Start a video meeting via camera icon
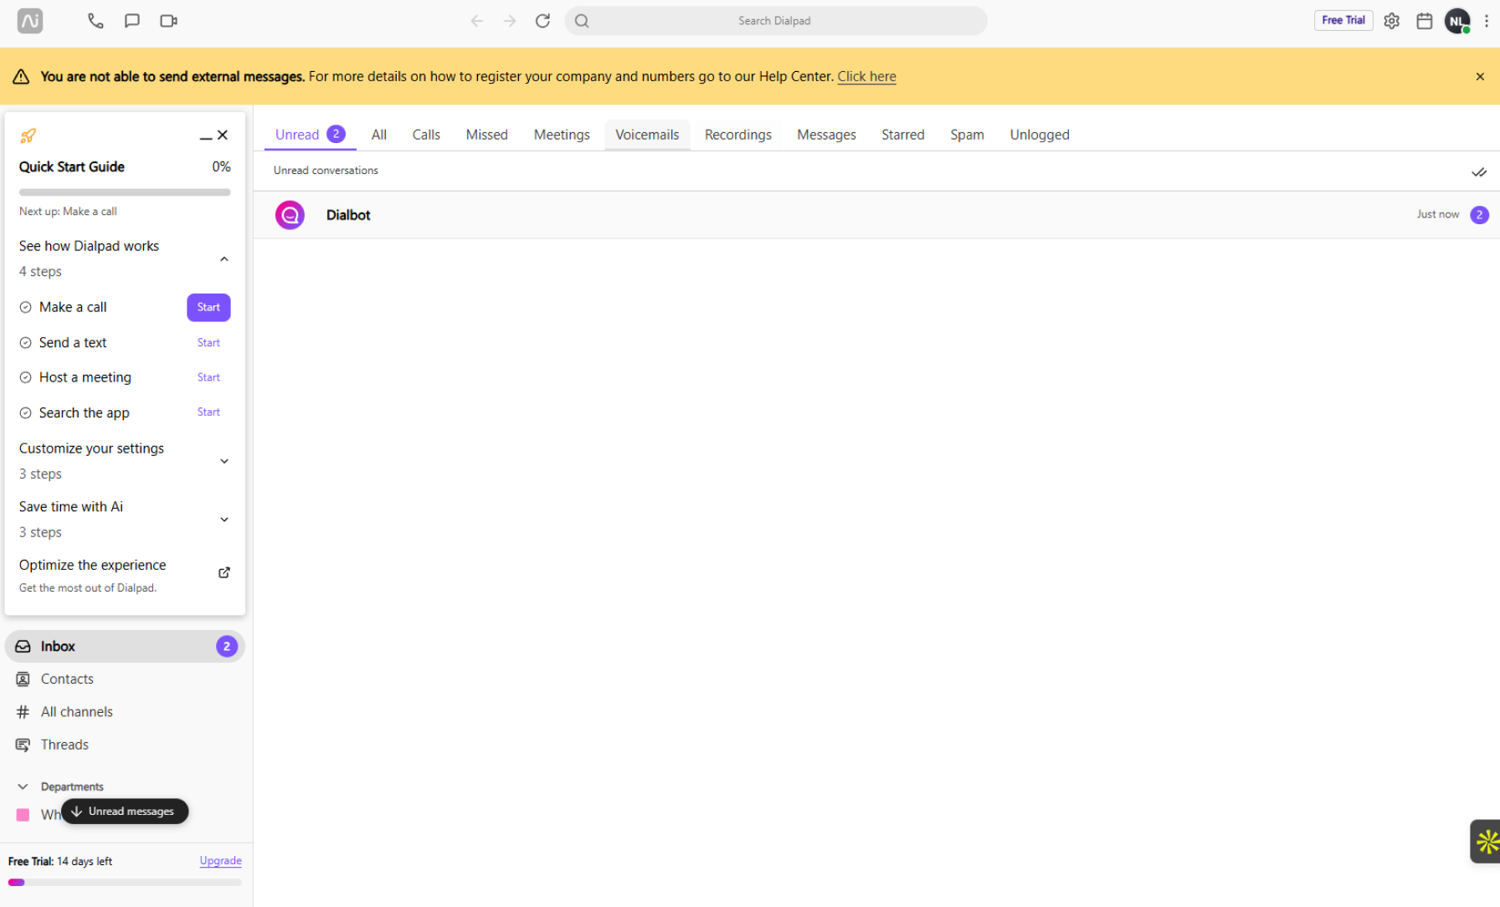This screenshot has height=907, width=1500. (x=168, y=21)
